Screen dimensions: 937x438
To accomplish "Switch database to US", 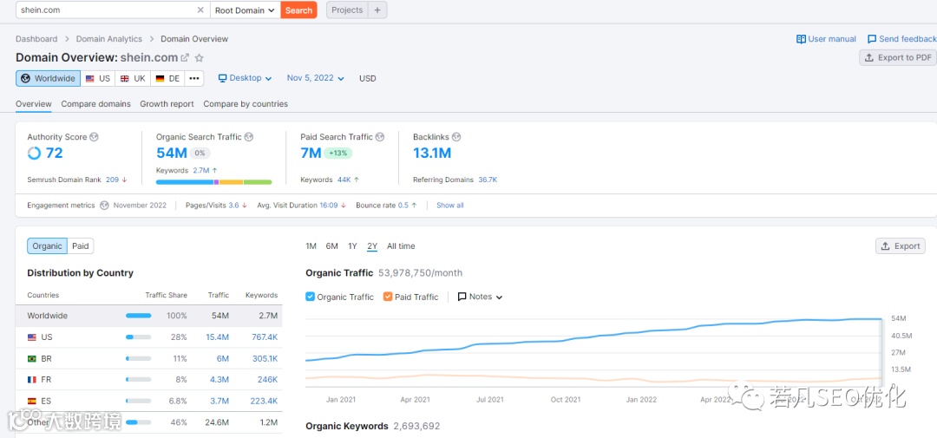I will pos(97,78).
